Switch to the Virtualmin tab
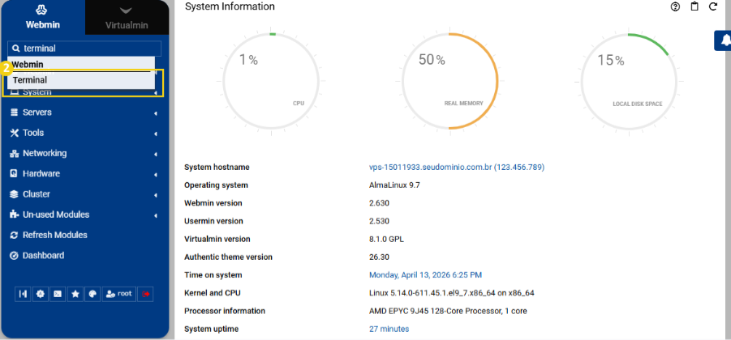731x340 pixels. point(127,18)
